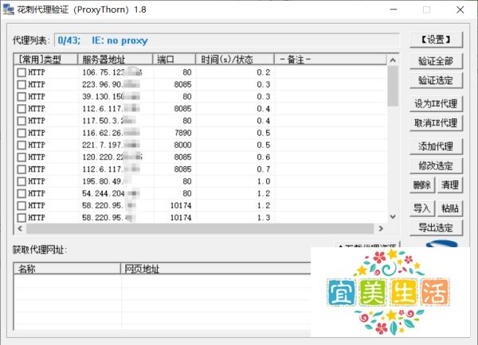Click the horizontal scrollbar thumb of the proxy list

tap(200, 228)
